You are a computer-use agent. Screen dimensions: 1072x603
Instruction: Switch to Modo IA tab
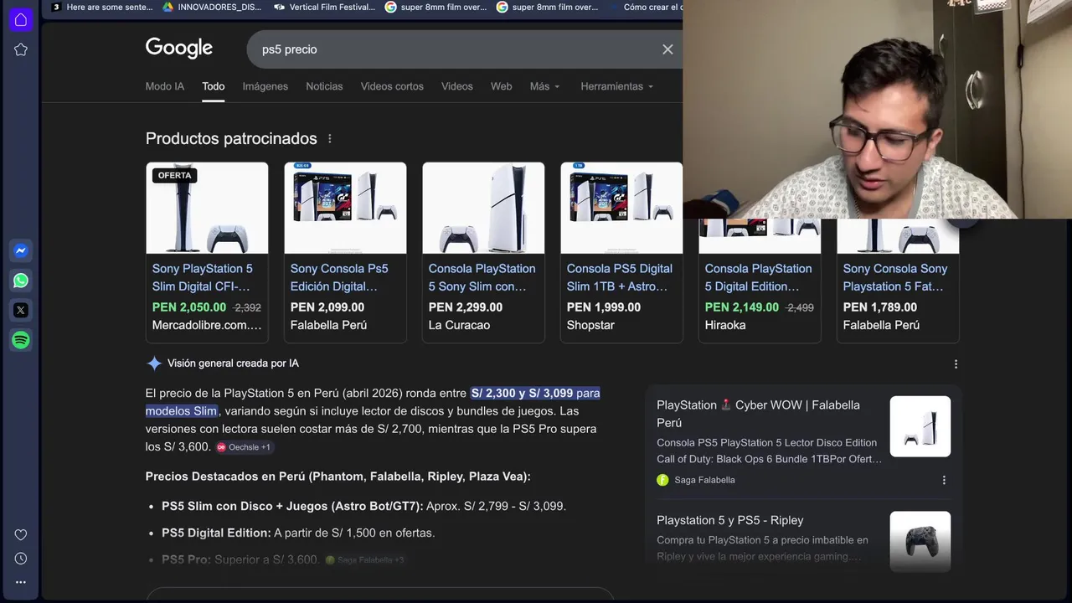pyautogui.click(x=165, y=86)
